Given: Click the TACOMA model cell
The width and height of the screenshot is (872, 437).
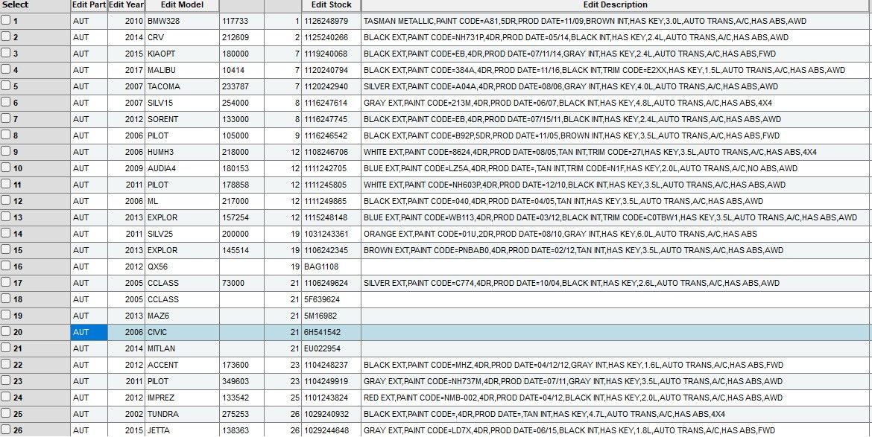Looking at the screenshot, I should pos(182,86).
